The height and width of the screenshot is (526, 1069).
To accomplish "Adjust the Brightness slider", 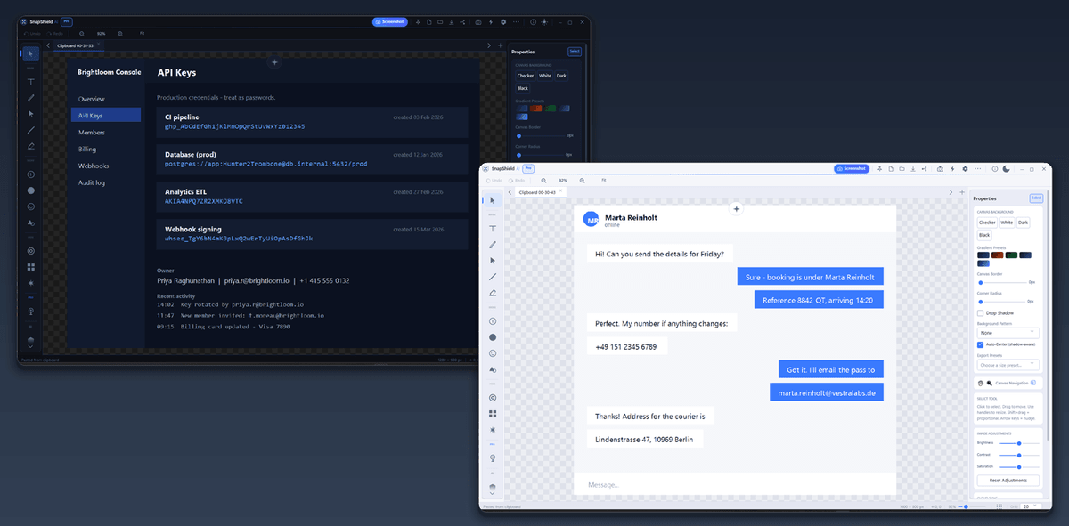I will [x=1018, y=442].
